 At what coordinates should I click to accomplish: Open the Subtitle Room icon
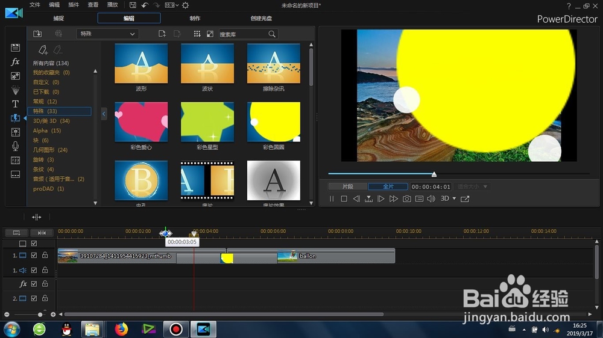(16, 174)
